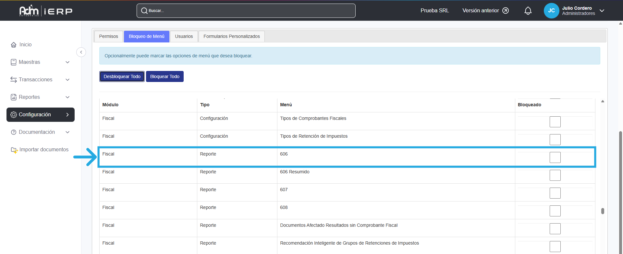Open the user profile dropdown arrow
The height and width of the screenshot is (254, 623).
coord(602,11)
